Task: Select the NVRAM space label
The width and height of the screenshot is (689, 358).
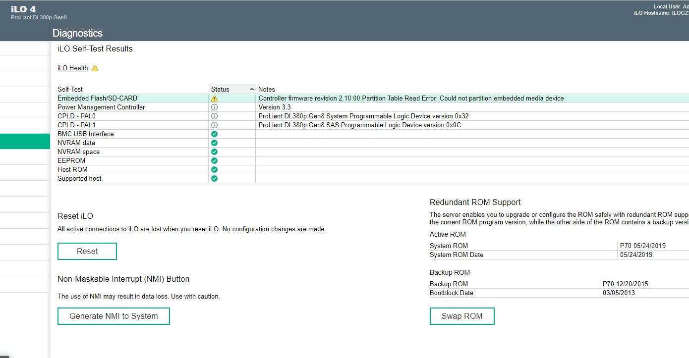Action: point(78,152)
